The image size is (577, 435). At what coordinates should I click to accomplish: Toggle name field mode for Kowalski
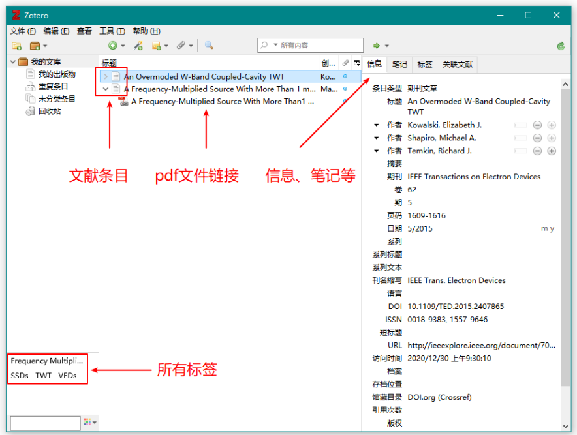pyautogui.click(x=520, y=125)
